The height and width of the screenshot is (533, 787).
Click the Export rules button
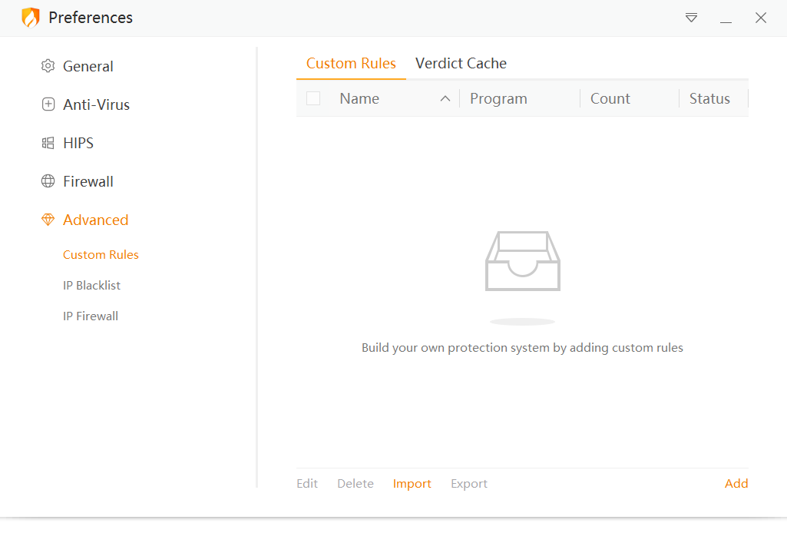[469, 483]
